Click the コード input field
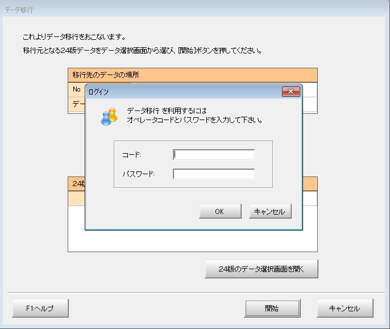 pyautogui.click(x=214, y=155)
